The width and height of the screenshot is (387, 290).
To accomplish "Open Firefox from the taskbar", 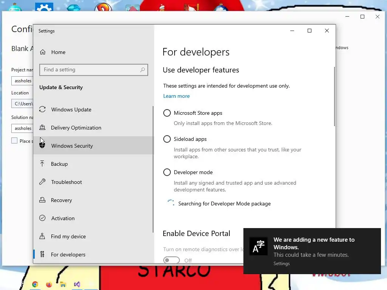I will click(49, 284).
